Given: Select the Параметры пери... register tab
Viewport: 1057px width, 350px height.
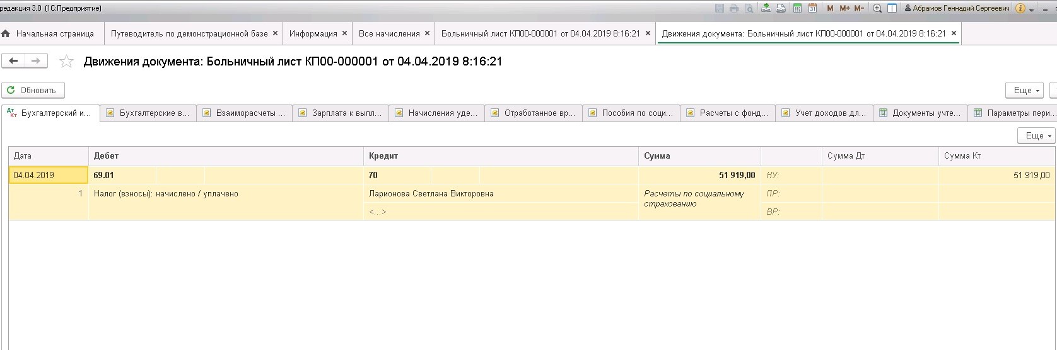Looking at the screenshot, I should (1013, 113).
